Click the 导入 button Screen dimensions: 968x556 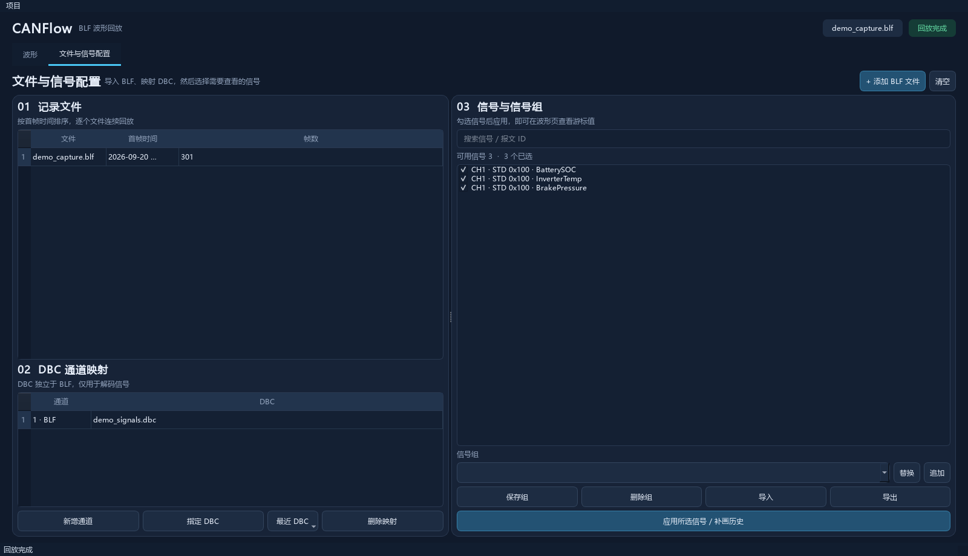point(765,497)
